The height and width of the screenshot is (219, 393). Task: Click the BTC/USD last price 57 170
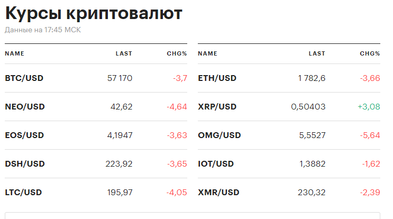pyautogui.click(x=120, y=78)
